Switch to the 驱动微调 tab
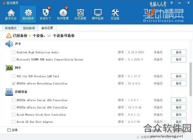The image size is (193, 140). pyautogui.click(x=29, y=28)
